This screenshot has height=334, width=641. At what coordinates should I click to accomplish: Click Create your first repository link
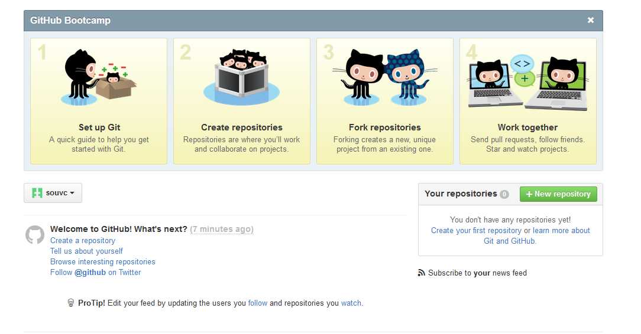476,230
